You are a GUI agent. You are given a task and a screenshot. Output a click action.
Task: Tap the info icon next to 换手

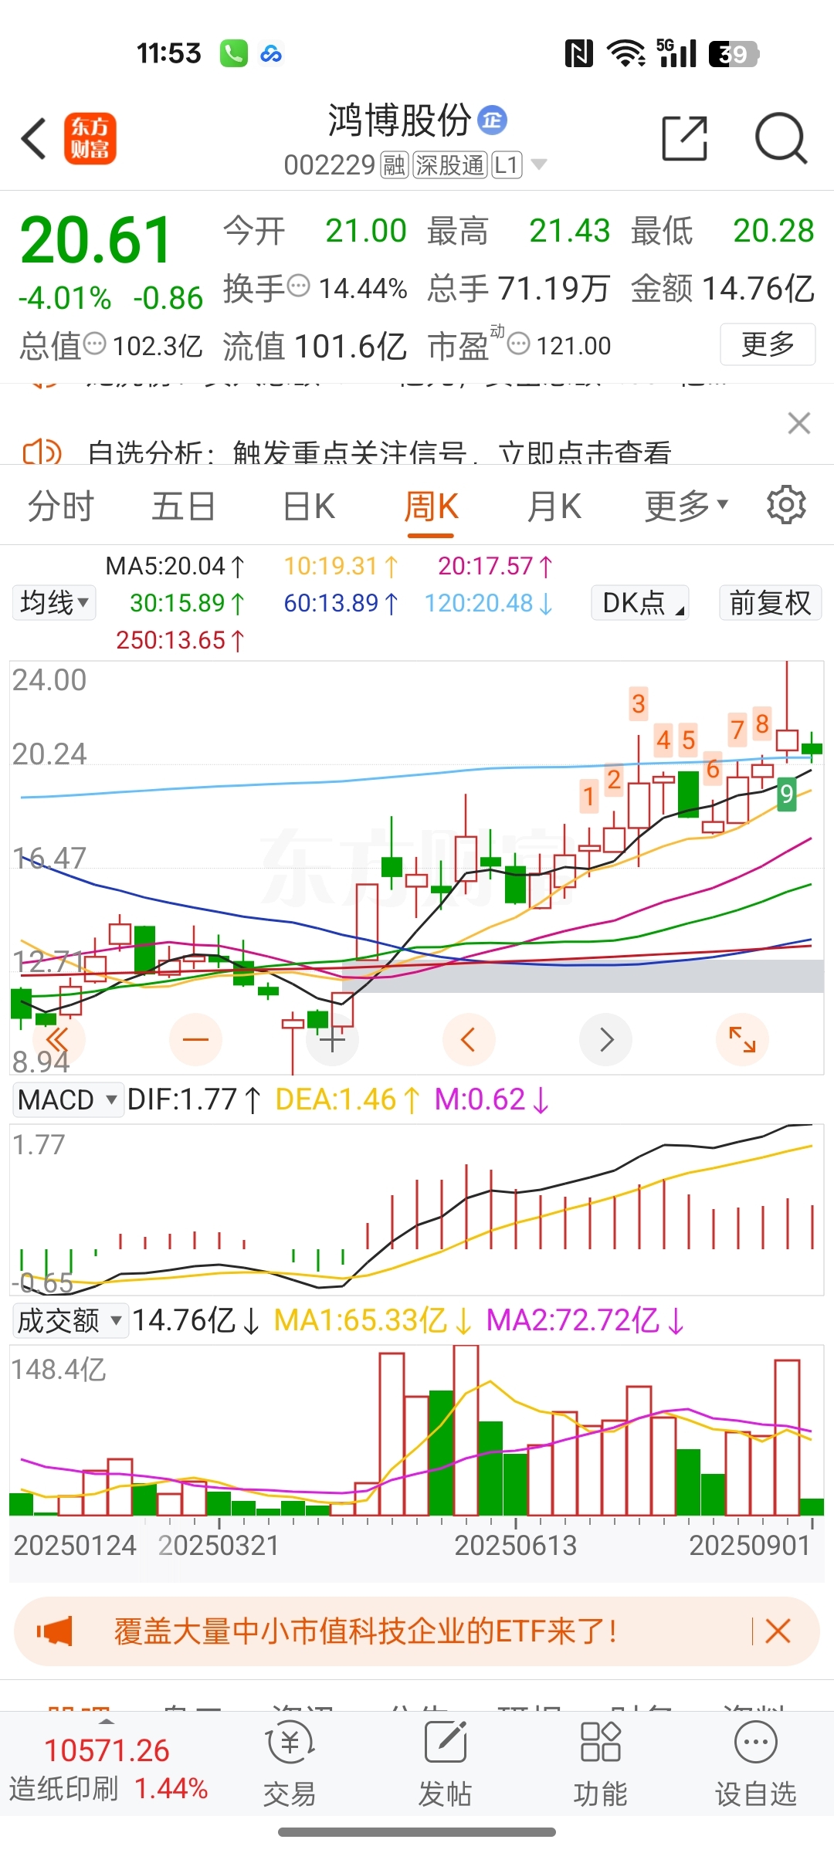pos(299,286)
